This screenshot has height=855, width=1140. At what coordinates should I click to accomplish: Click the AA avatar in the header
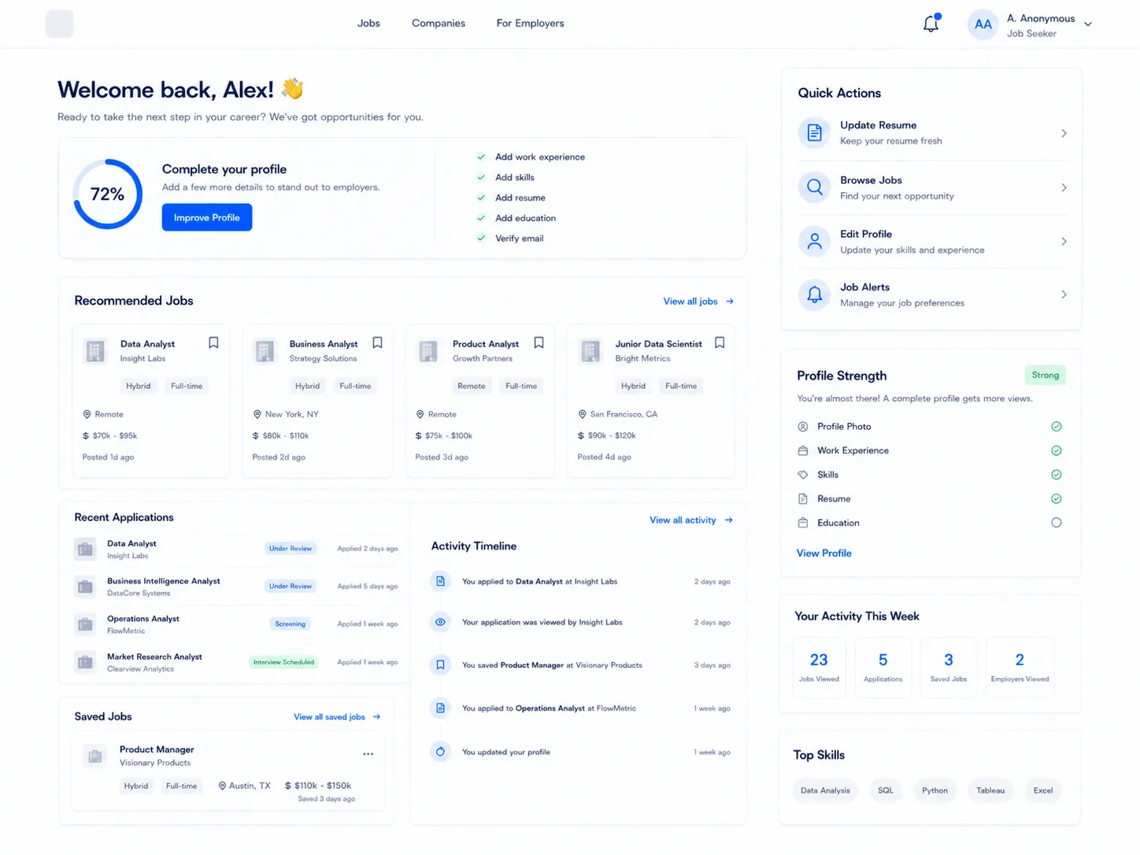tap(983, 24)
